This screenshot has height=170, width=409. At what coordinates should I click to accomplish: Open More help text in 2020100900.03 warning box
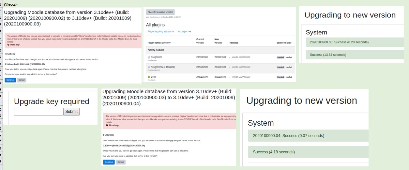click(x=15, y=45)
